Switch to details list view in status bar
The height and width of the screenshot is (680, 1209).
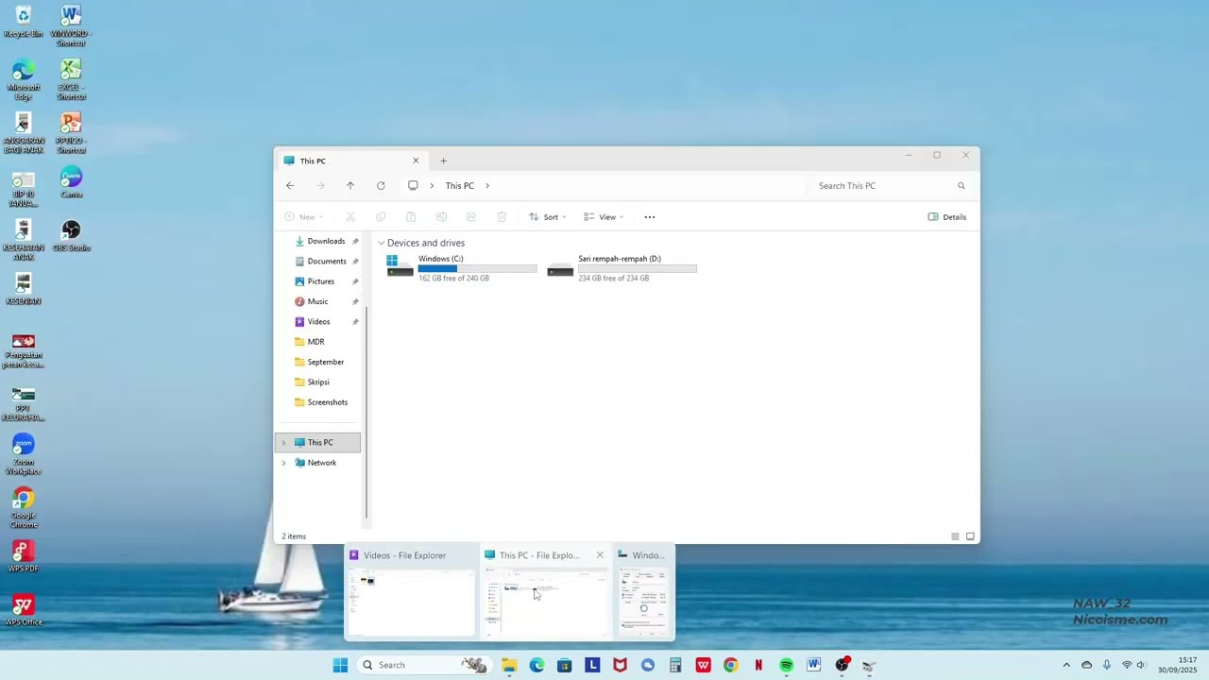(x=955, y=536)
